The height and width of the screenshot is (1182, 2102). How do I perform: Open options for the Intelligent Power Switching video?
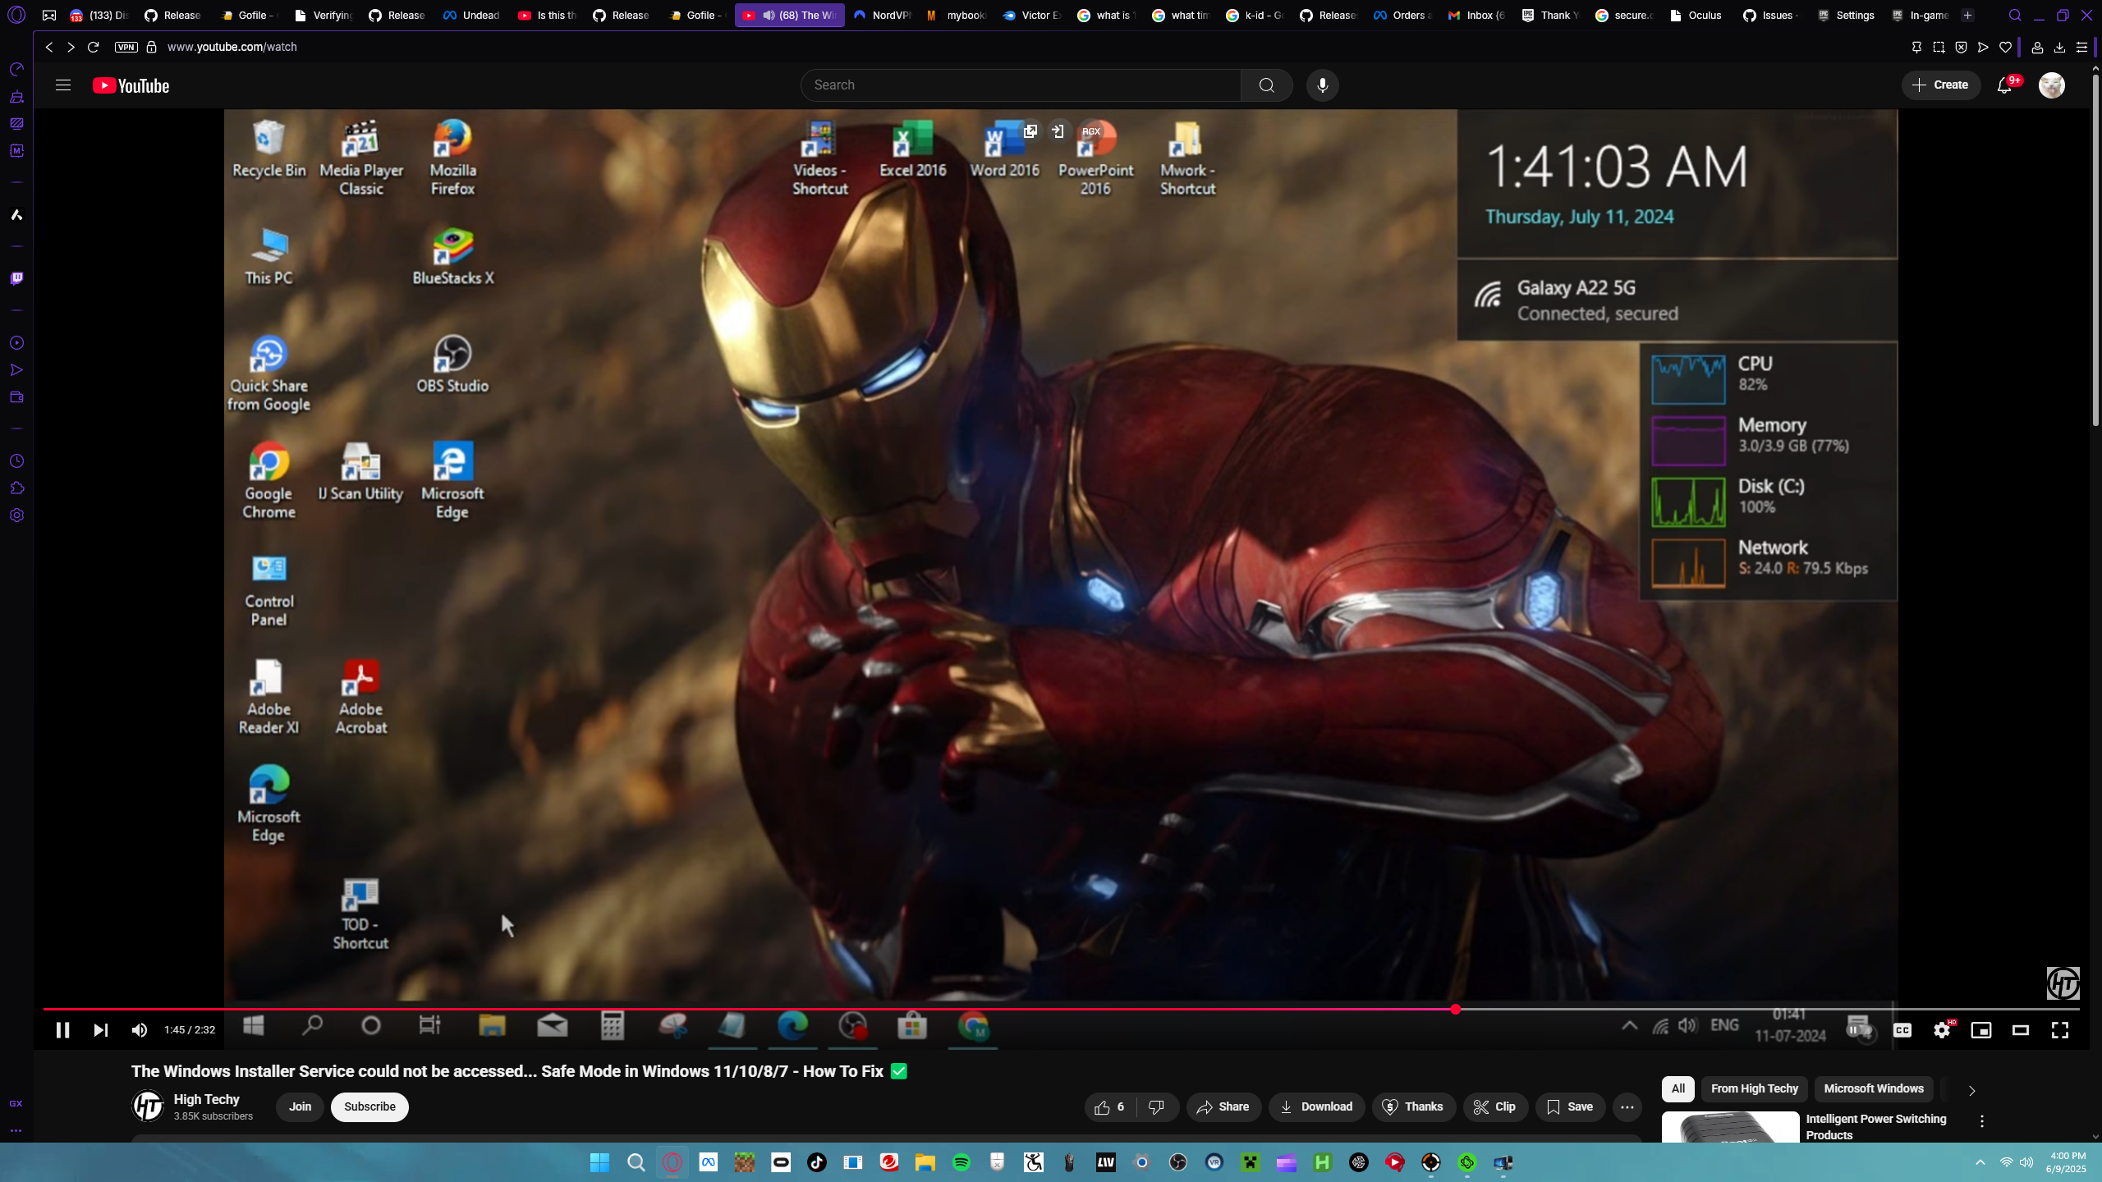1982,1121
